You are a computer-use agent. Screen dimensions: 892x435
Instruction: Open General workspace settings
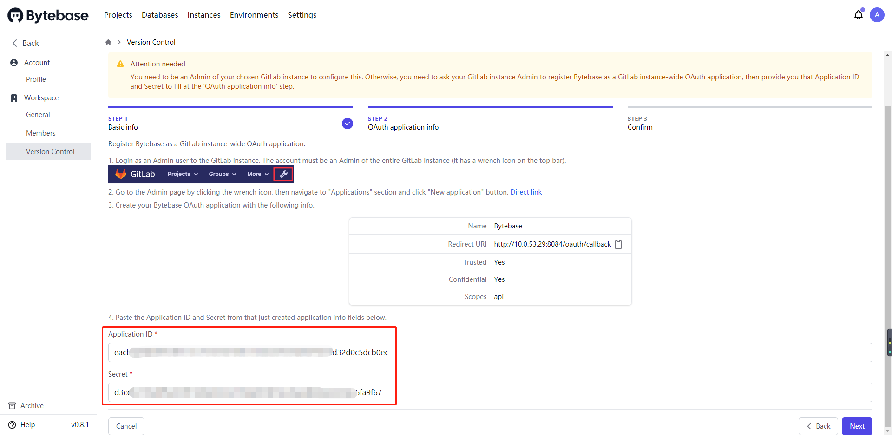(38, 115)
